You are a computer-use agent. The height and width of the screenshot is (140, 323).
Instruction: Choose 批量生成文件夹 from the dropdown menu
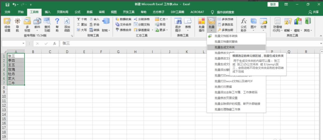236,47
